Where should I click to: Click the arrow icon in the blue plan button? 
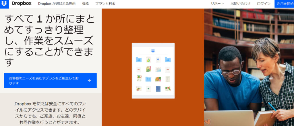pyautogui.click(x=89, y=81)
